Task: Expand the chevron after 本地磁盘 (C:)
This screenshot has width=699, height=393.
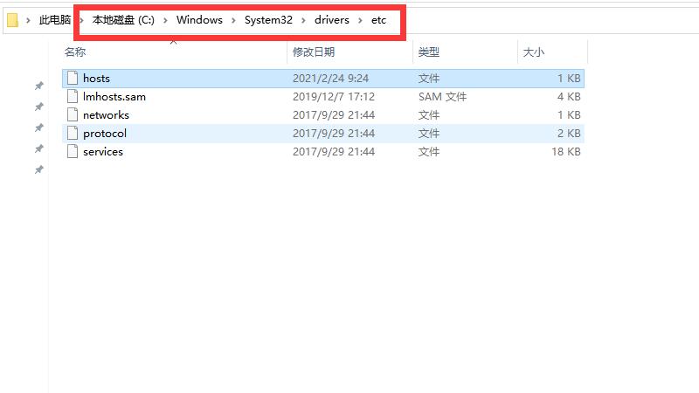Action: tap(165, 20)
